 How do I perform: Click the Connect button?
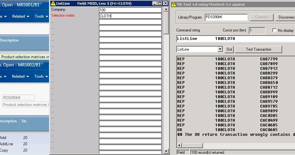click(262, 17)
